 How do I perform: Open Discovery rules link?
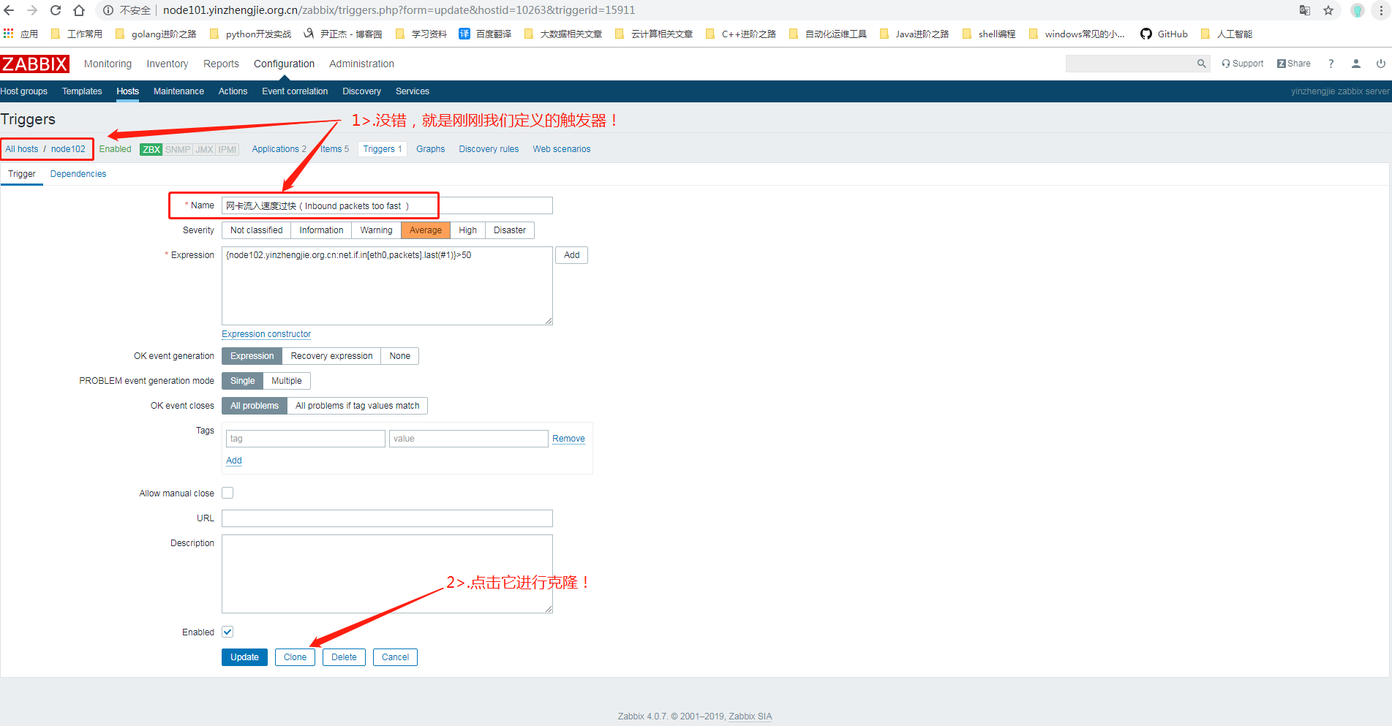(x=489, y=149)
